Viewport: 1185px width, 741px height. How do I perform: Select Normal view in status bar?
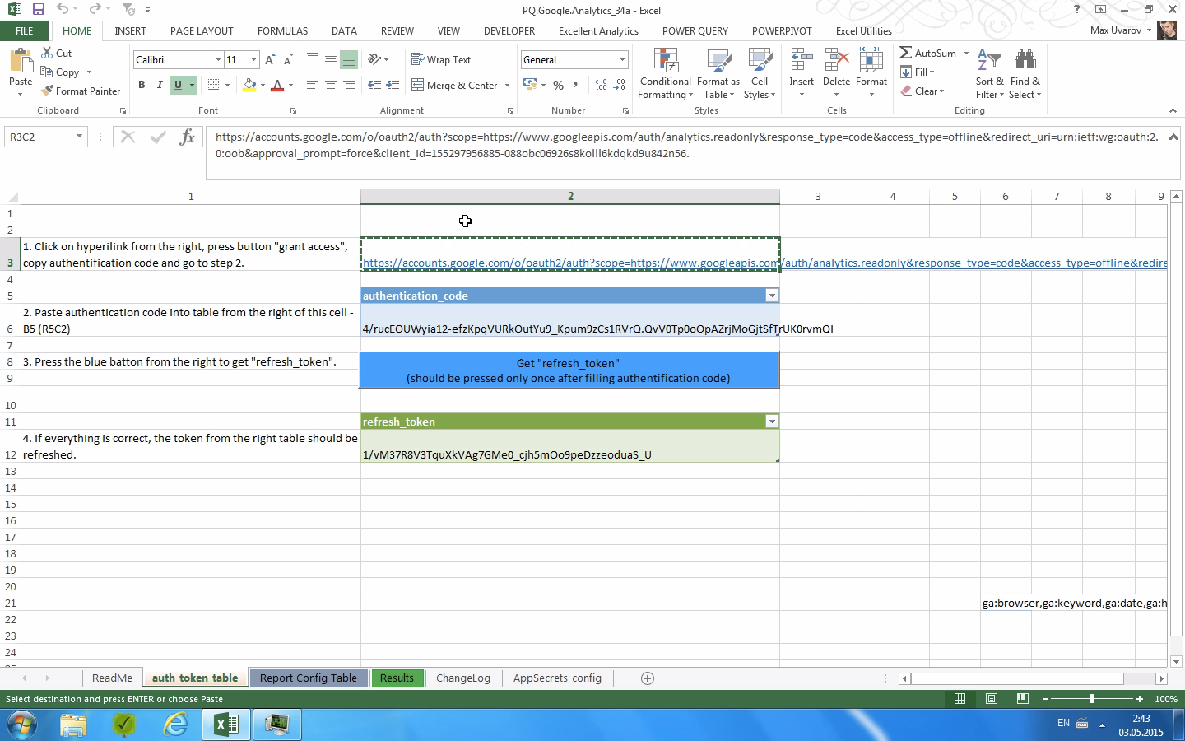coord(960,699)
